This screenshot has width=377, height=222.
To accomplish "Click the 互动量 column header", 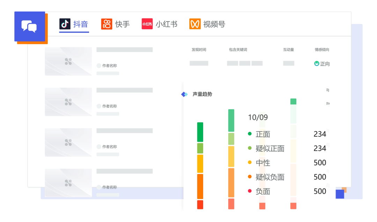I will [x=289, y=50].
